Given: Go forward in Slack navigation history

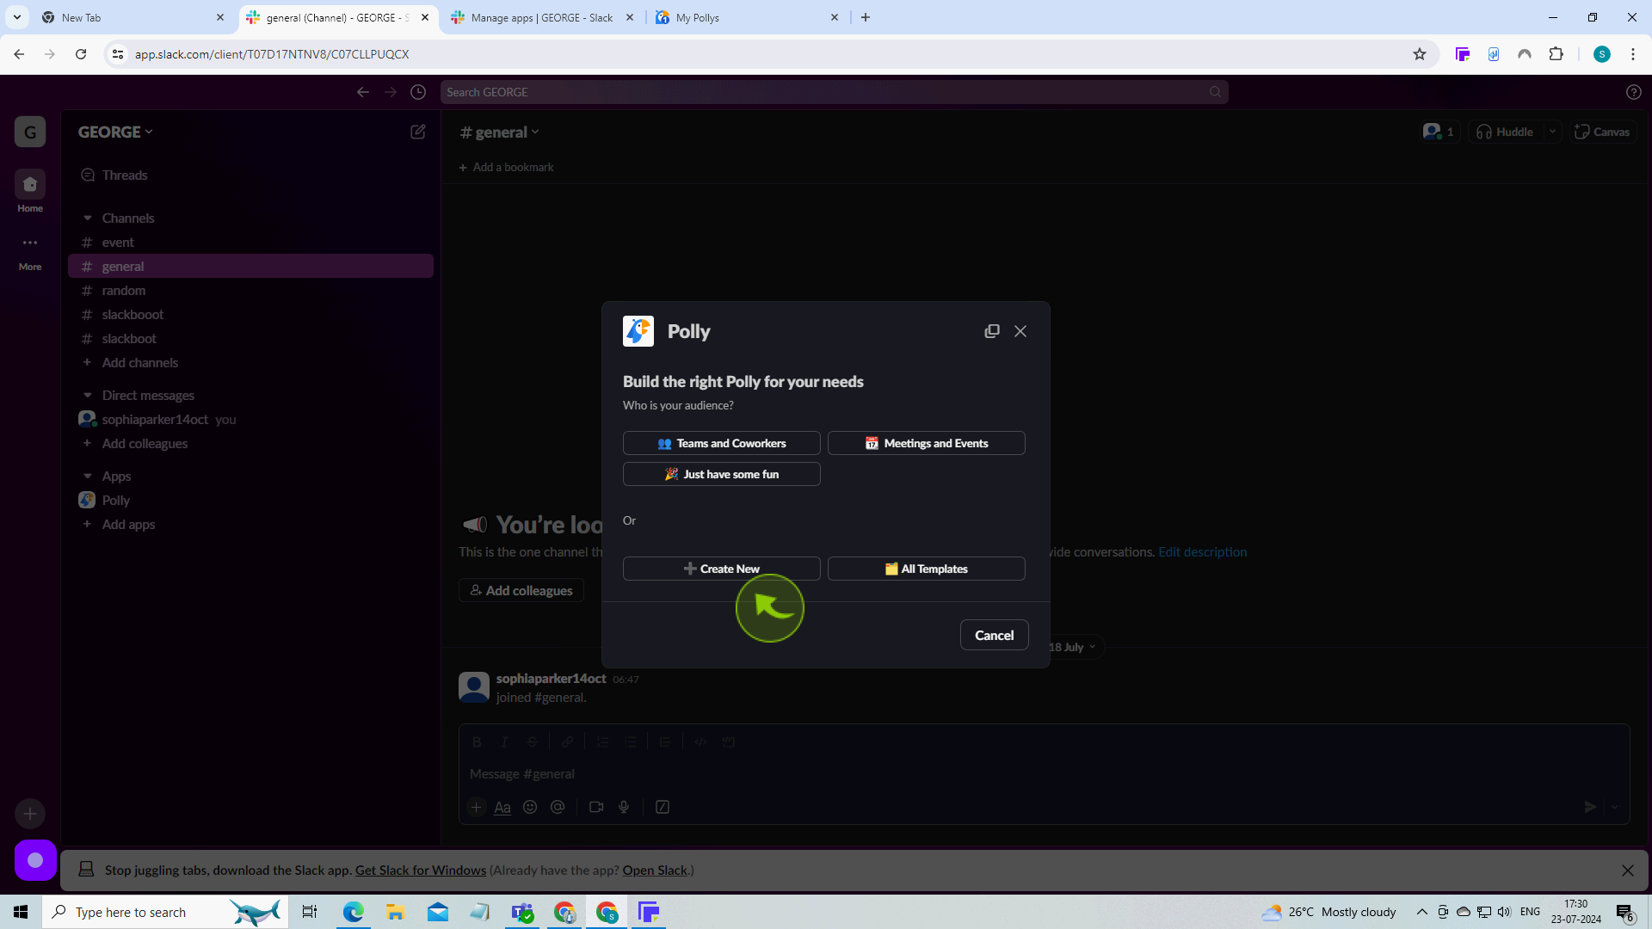Looking at the screenshot, I should pyautogui.click(x=391, y=92).
